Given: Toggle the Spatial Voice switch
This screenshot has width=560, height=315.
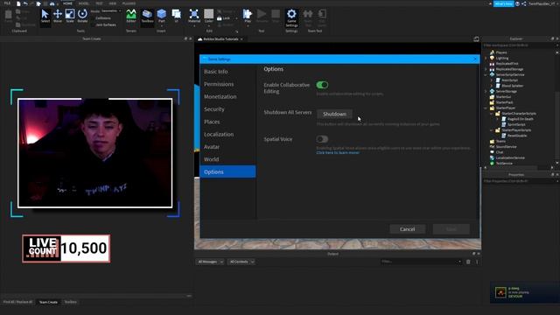Looking at the screenshot, I should pyautogui.click(x=322, y=139).
